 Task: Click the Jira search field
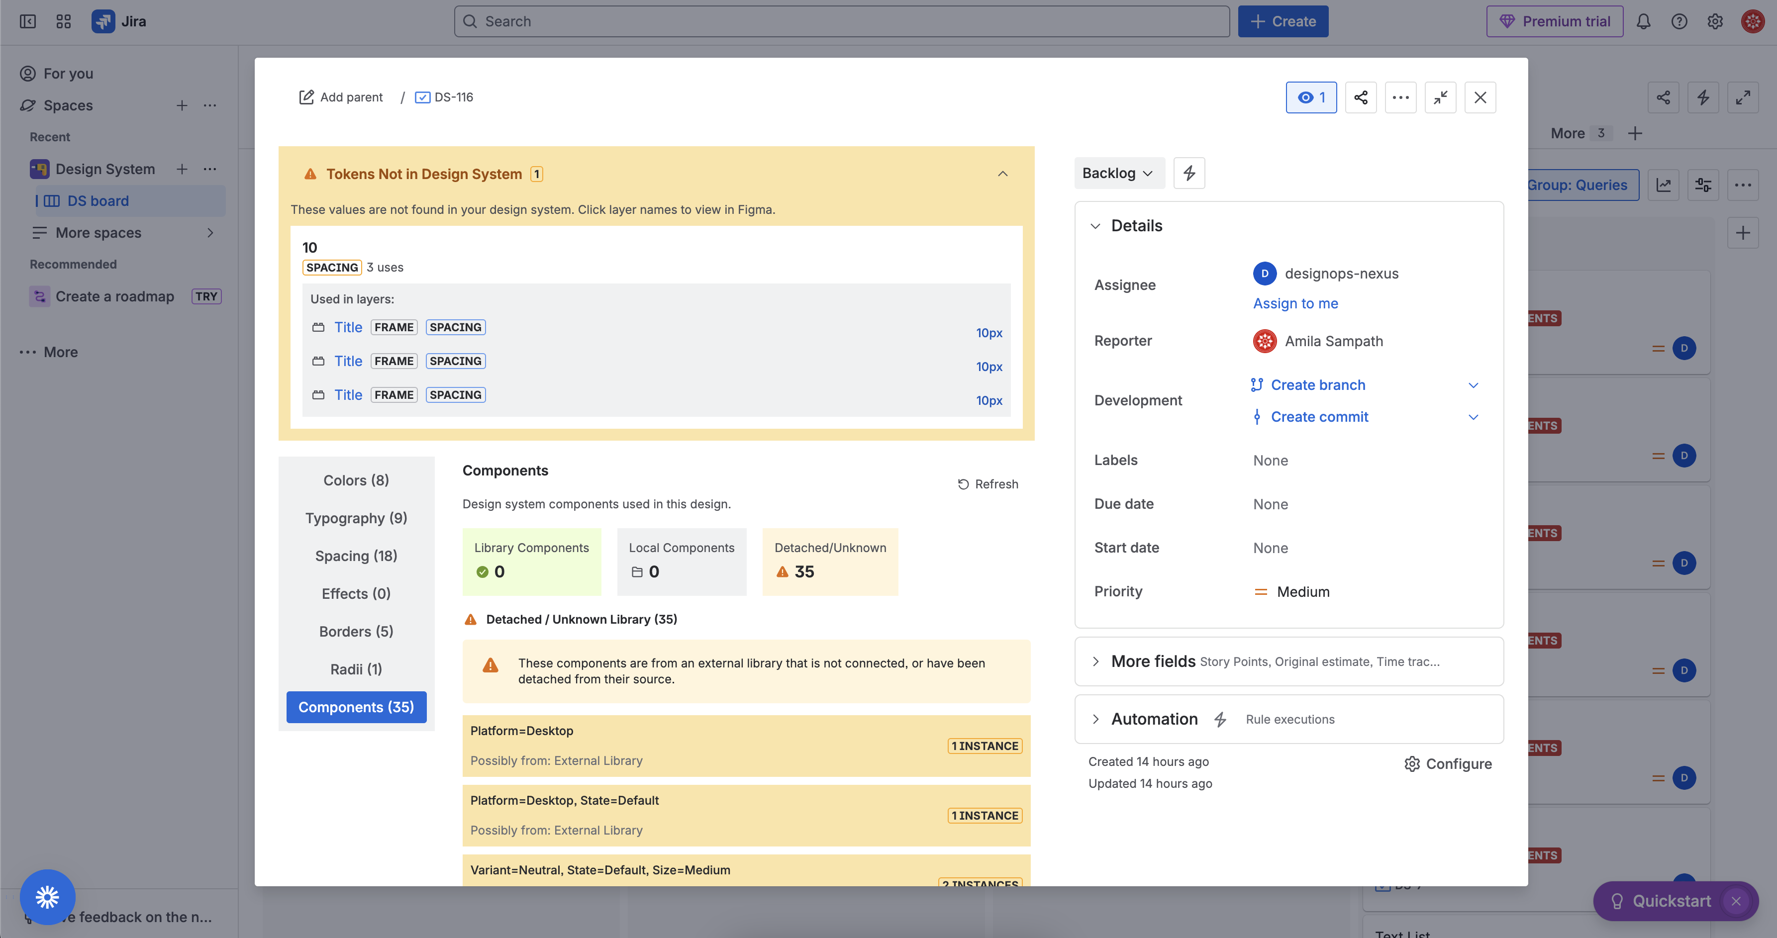click(842, 21)
